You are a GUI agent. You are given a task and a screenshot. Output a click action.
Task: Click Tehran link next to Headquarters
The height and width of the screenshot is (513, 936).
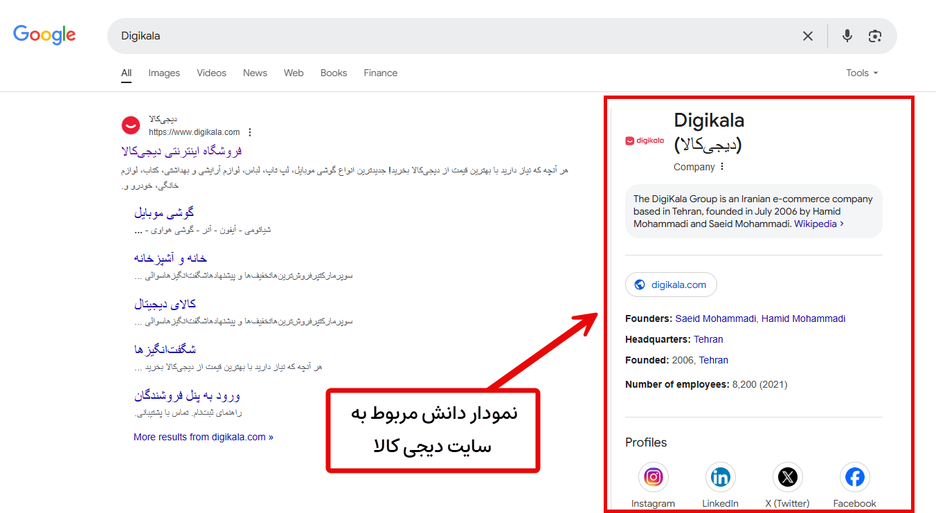tap(708, 339)
